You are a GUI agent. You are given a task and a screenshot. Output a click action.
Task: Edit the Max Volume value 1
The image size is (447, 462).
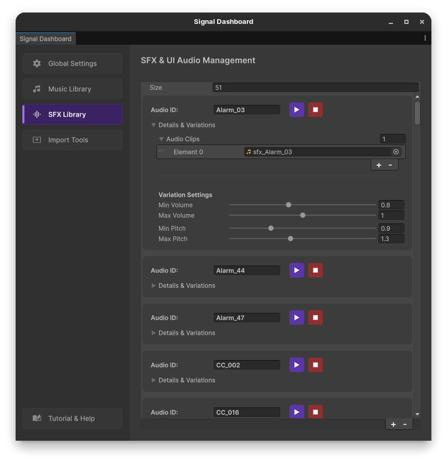[x=391, y=215]
